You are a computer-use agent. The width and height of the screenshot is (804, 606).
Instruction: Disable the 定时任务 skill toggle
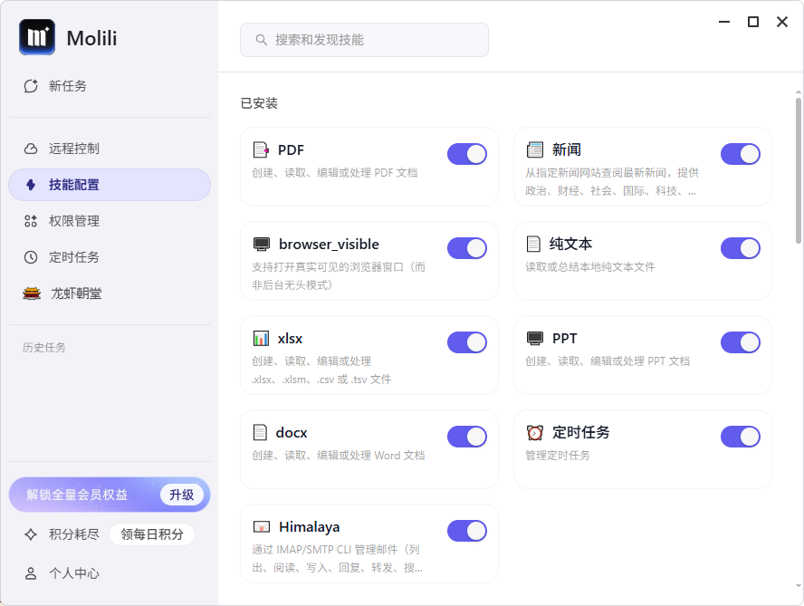coord(741,437)
